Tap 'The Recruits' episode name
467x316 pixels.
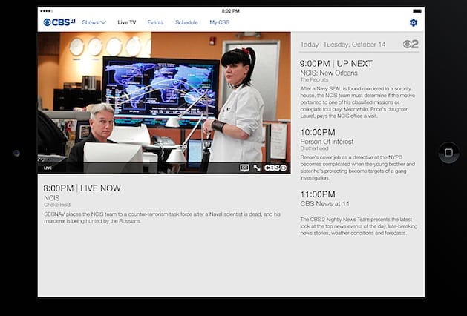(x=314, y=80)
